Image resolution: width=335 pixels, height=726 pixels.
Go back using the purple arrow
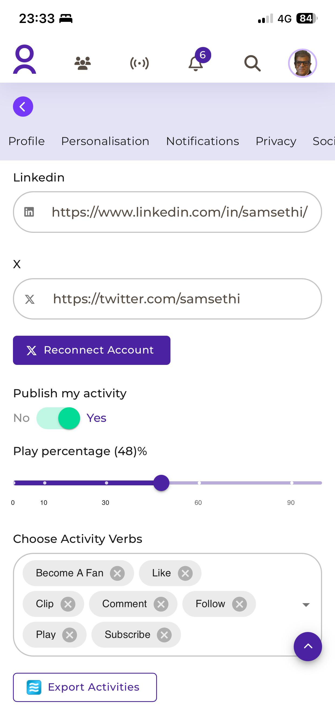23,106
